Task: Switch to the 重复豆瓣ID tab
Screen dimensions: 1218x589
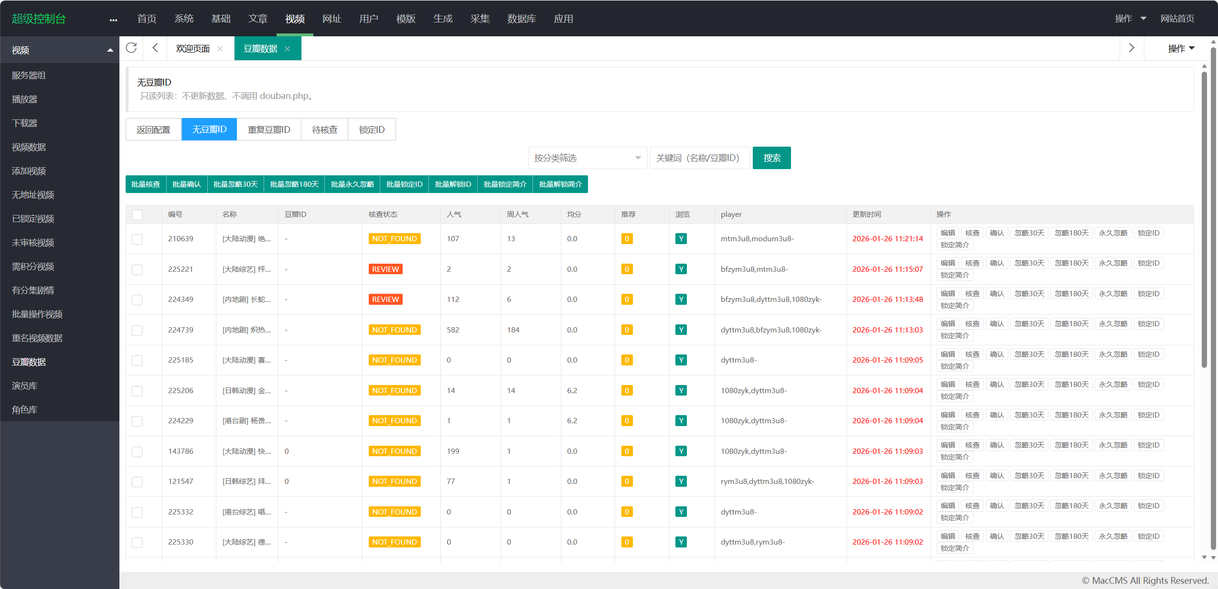Action: 269,129
